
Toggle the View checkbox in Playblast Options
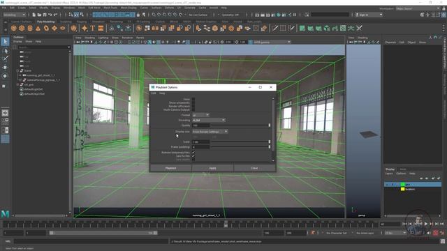coord(193,99)
